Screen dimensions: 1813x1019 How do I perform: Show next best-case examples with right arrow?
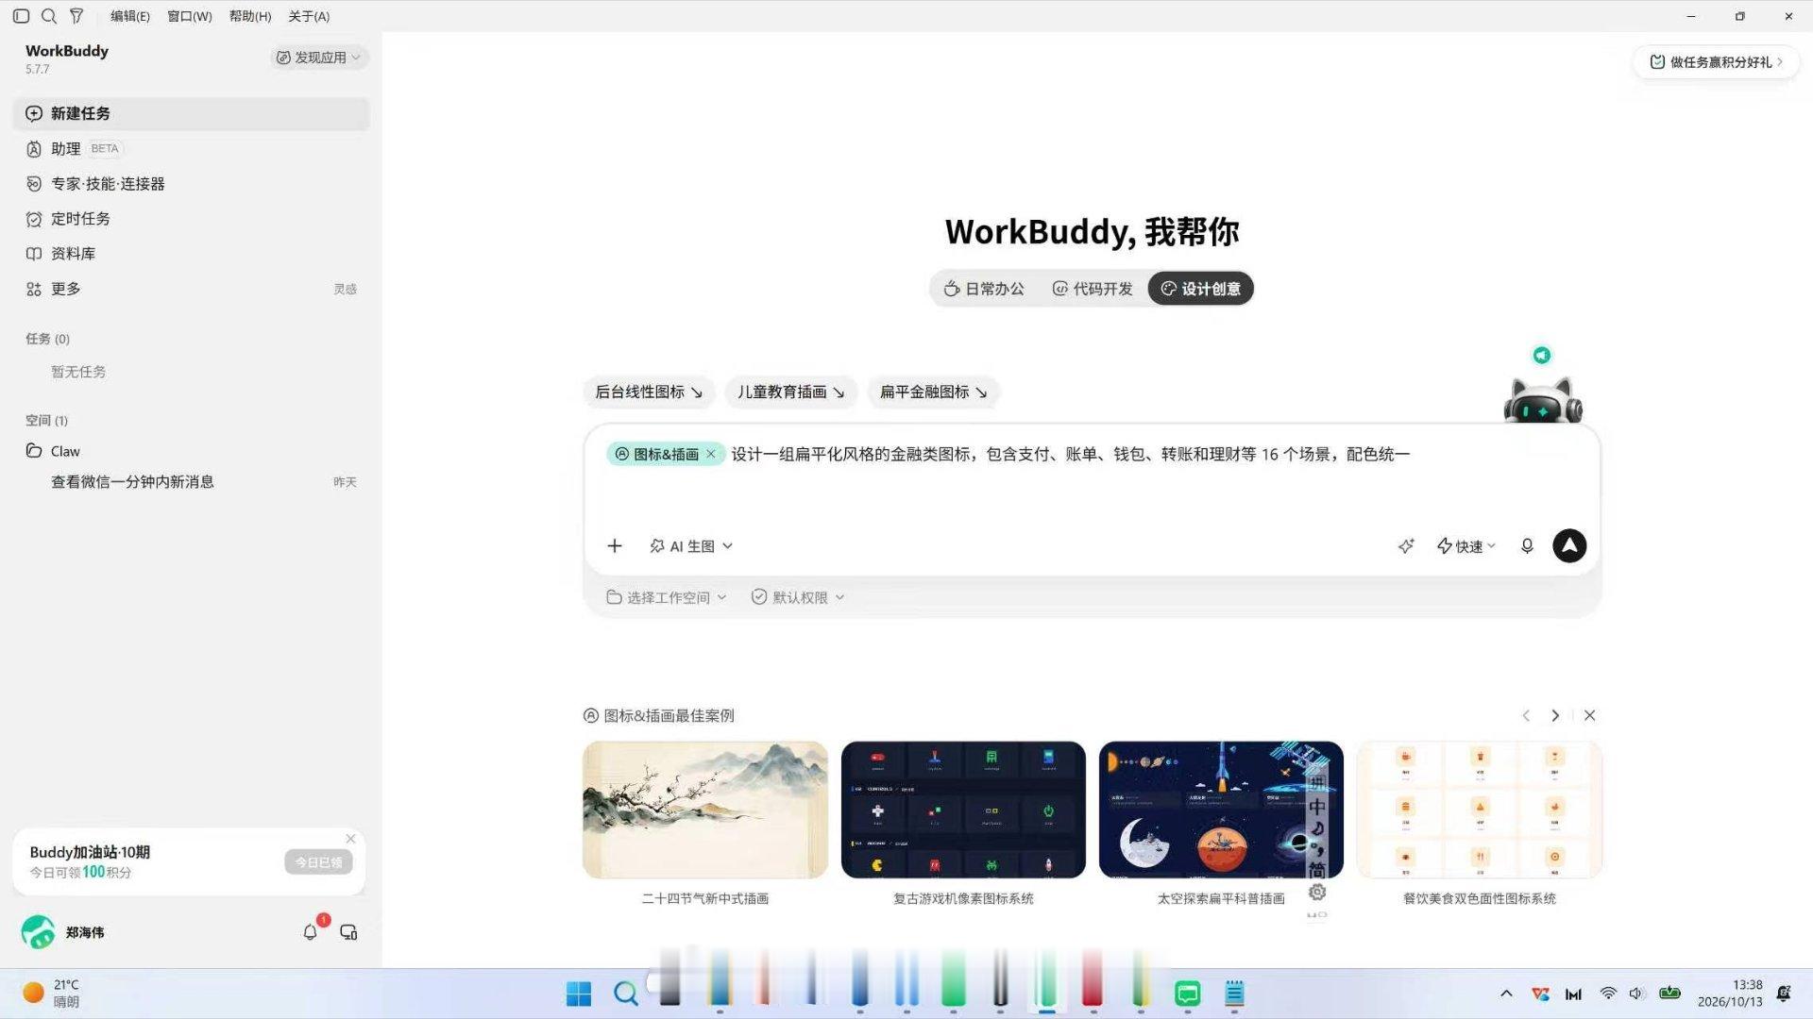click(1555, 715)
